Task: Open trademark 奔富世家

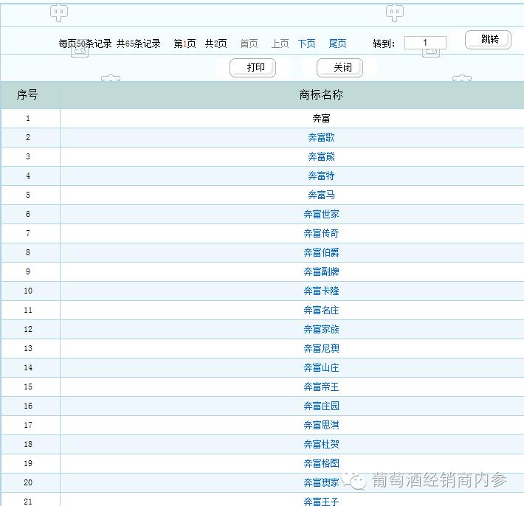Action: [x=321, y=214]
